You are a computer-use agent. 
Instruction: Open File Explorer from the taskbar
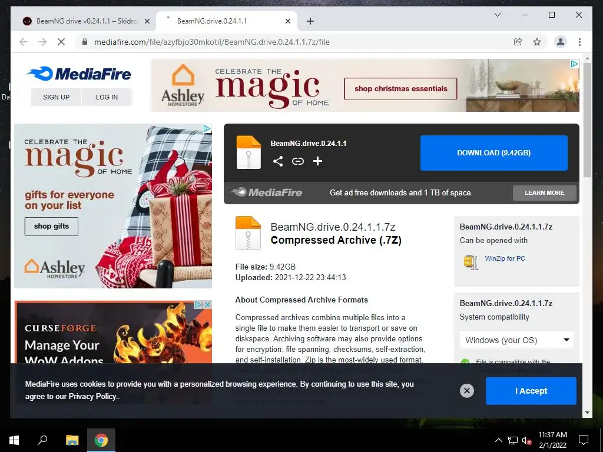click(x=72, y=440)
